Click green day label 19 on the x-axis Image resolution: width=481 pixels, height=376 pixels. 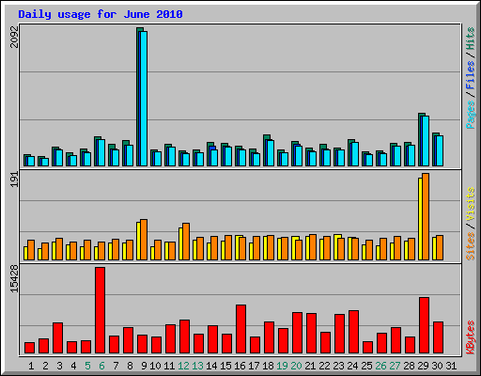pyautogui.click(x=282, y=366)
